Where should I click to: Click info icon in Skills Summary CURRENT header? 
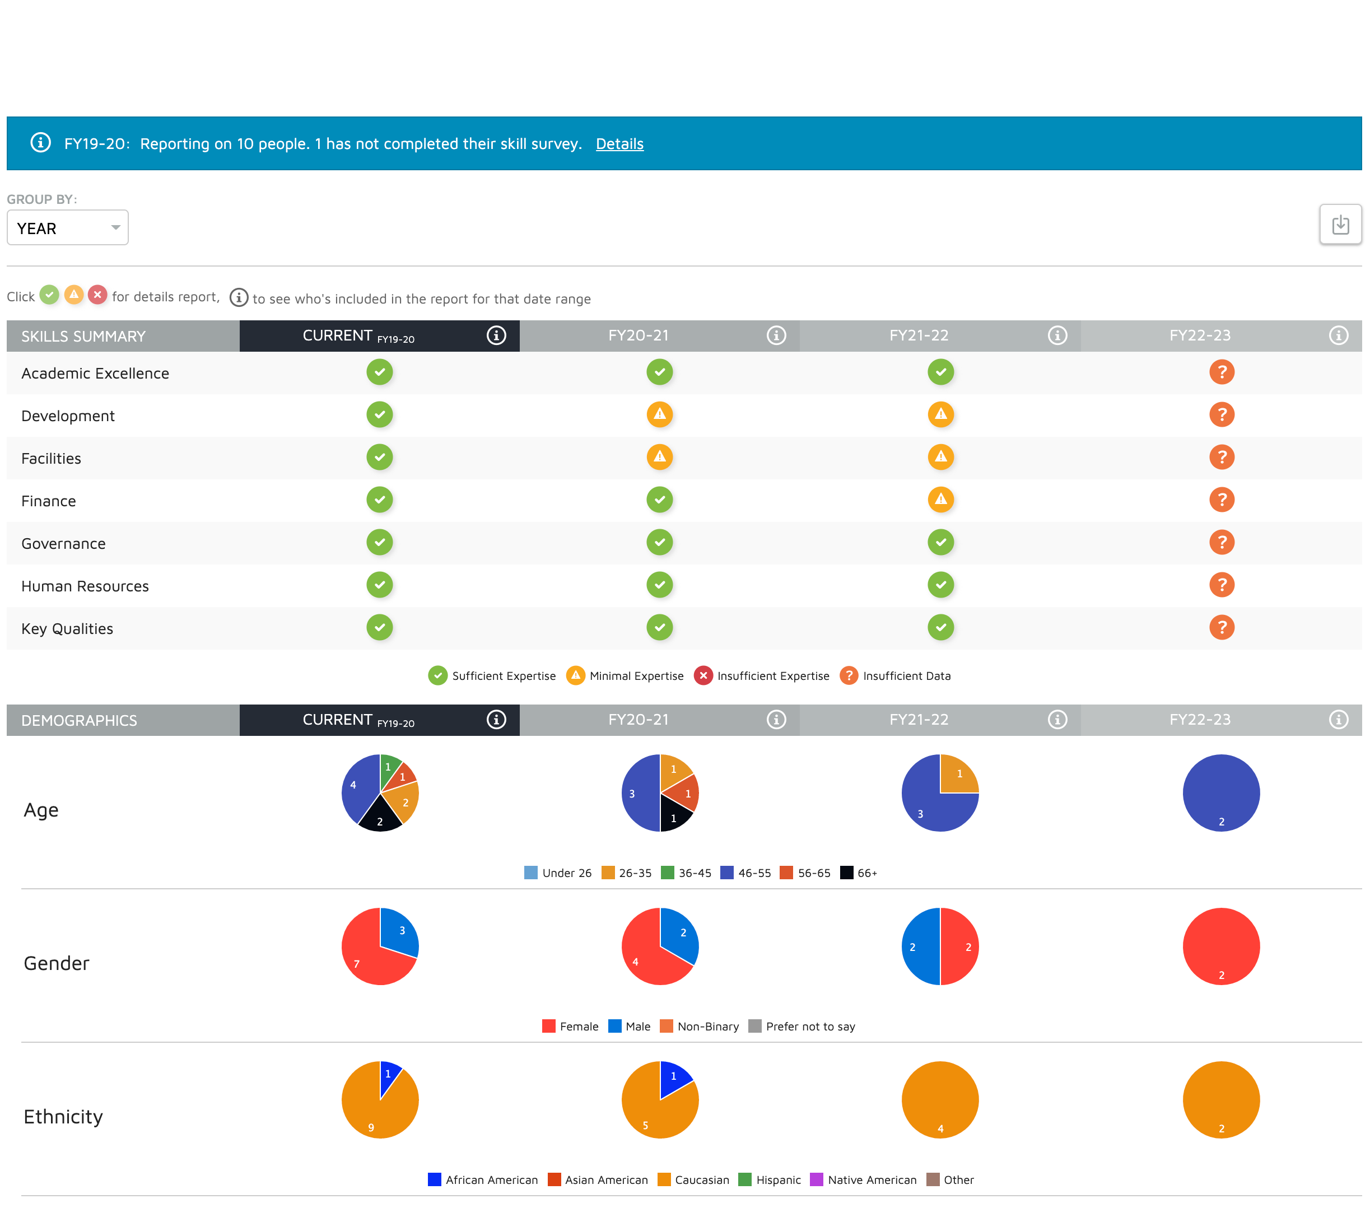496,335
